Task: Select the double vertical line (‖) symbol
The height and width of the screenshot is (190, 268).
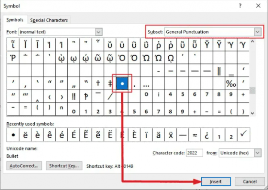Action: 219,70
